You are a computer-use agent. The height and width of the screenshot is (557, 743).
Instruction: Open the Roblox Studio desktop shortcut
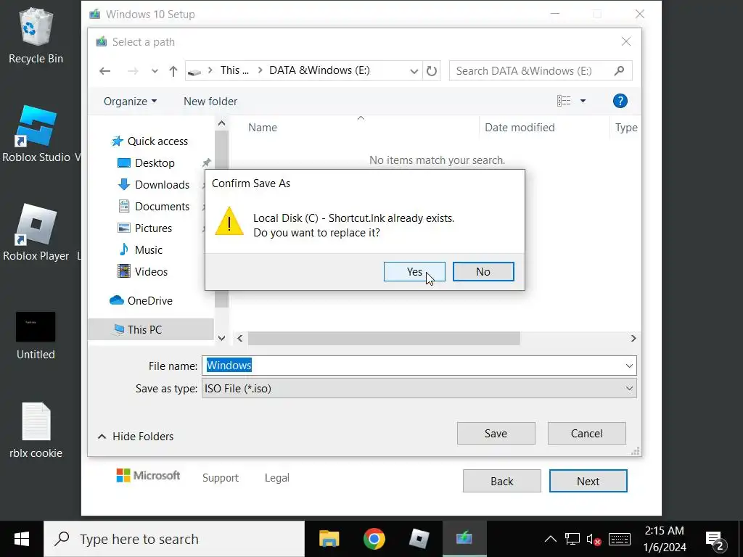click(37, 134)
